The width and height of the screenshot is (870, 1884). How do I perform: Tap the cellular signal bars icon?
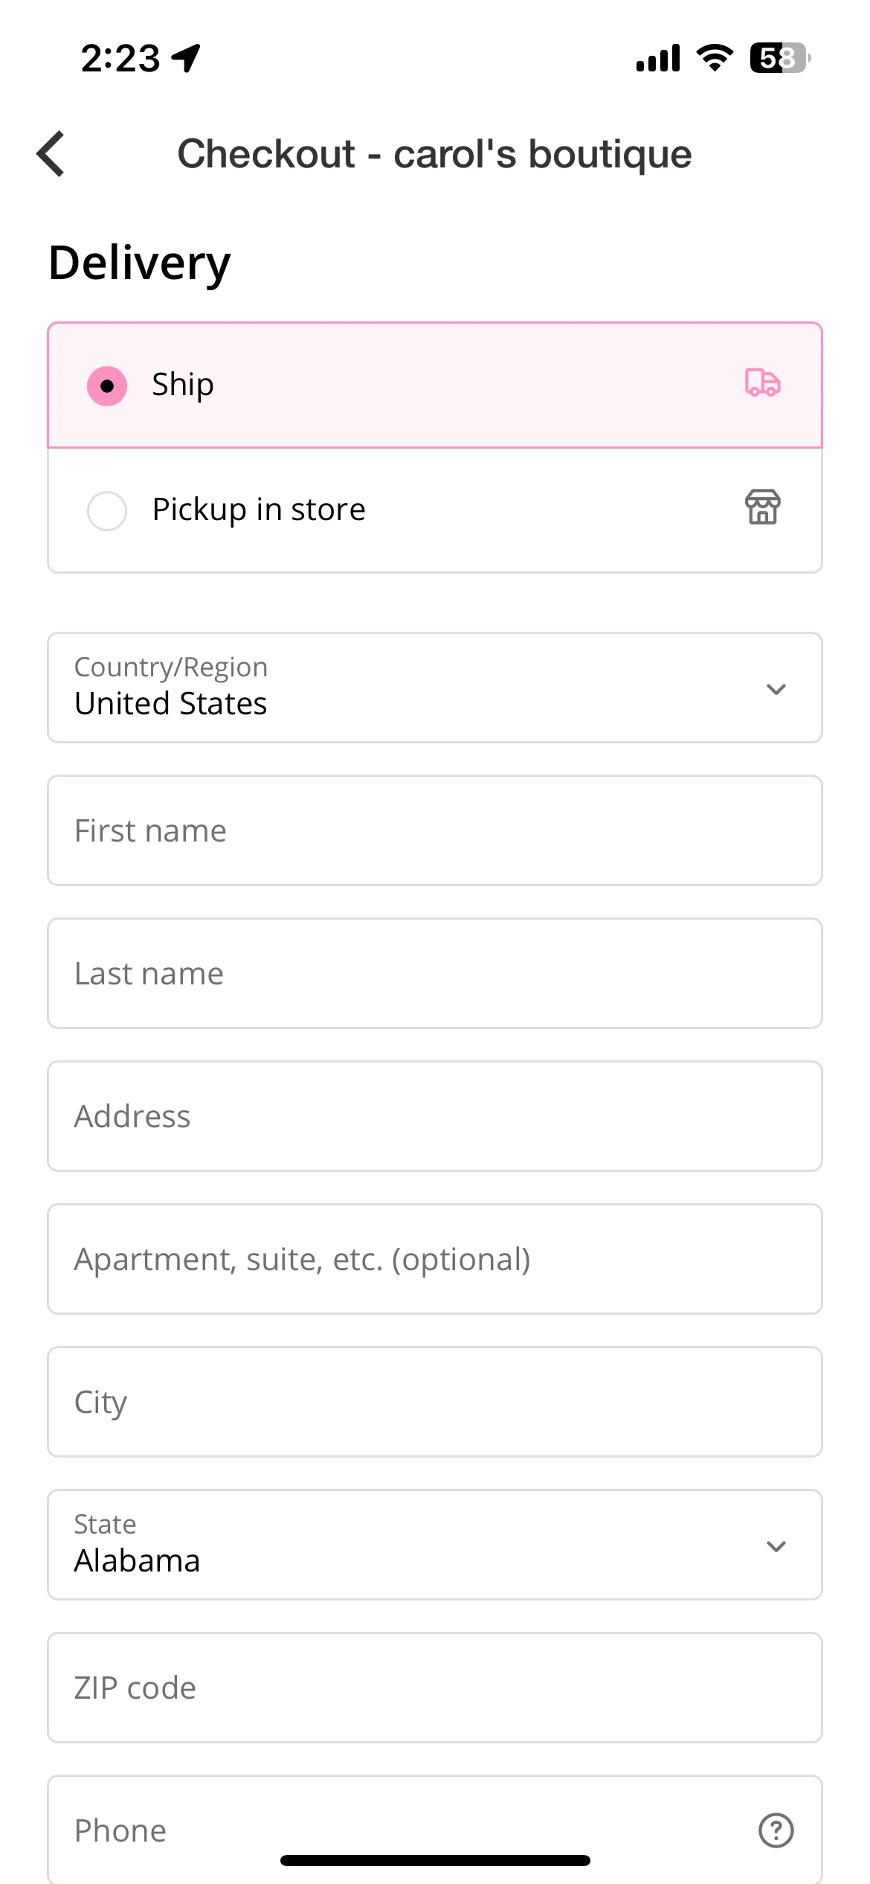658,58
